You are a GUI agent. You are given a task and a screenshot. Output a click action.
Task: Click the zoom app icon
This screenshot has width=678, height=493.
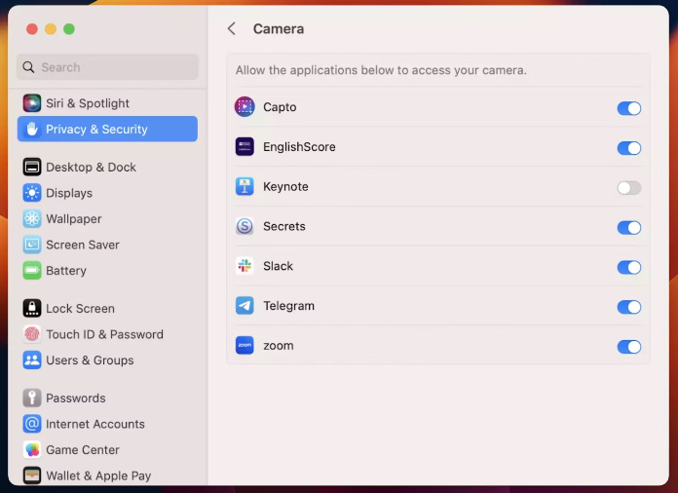245,346
